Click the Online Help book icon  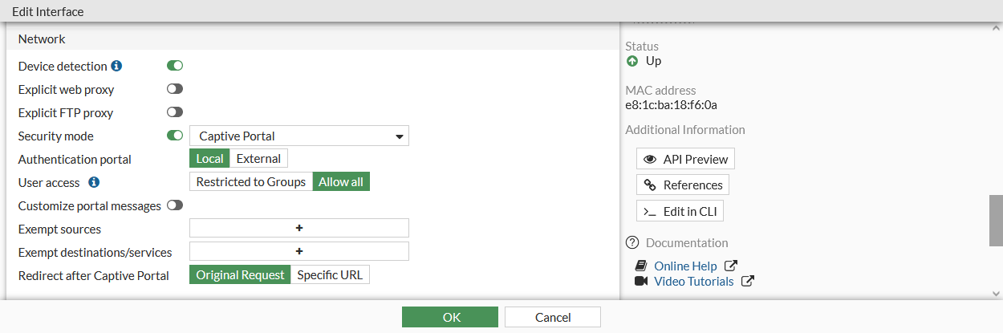click(641, 266)
